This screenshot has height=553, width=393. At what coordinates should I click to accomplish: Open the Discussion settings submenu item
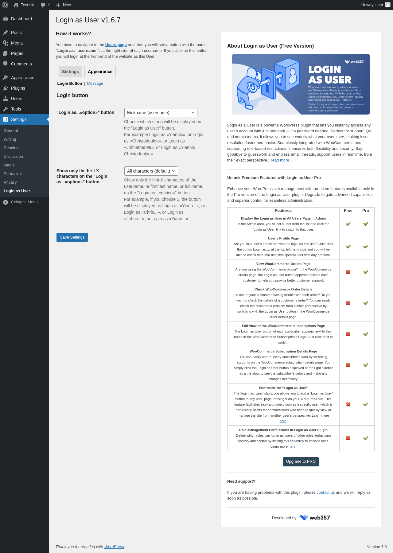[13, 157]
